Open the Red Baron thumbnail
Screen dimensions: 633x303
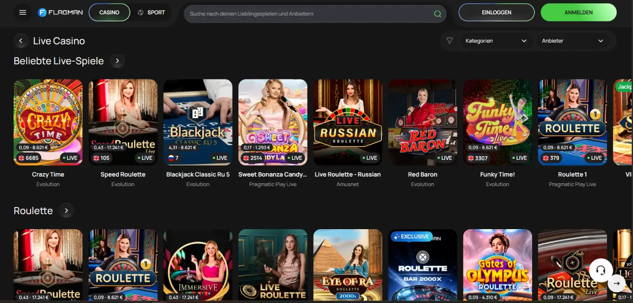point(422,122)
